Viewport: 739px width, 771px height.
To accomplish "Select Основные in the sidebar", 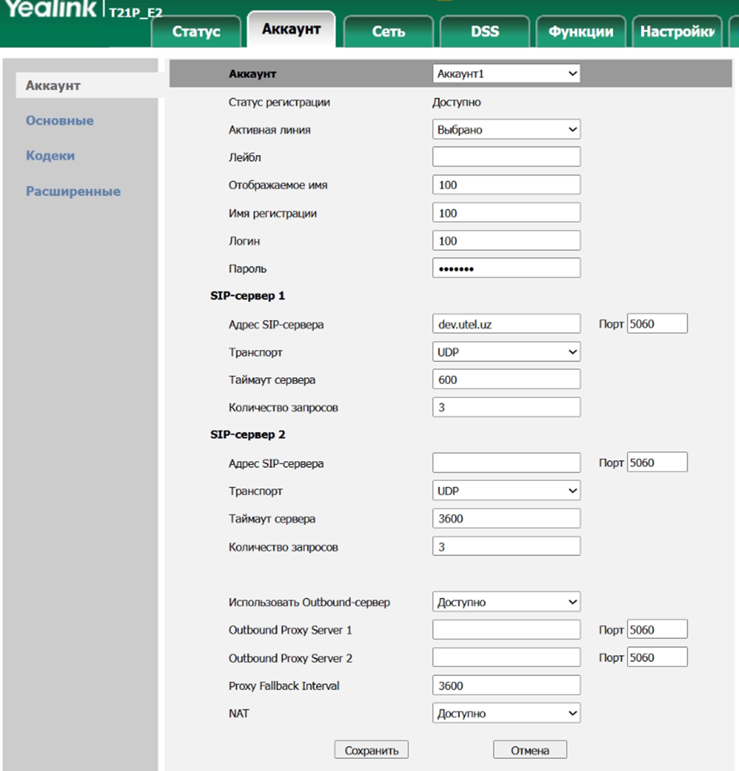I will coord(60,121).
